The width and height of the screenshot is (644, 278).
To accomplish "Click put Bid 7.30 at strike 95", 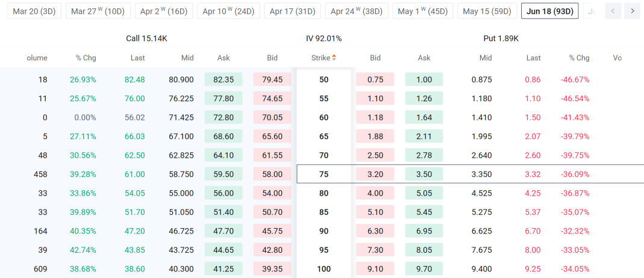I will (375, 250).
